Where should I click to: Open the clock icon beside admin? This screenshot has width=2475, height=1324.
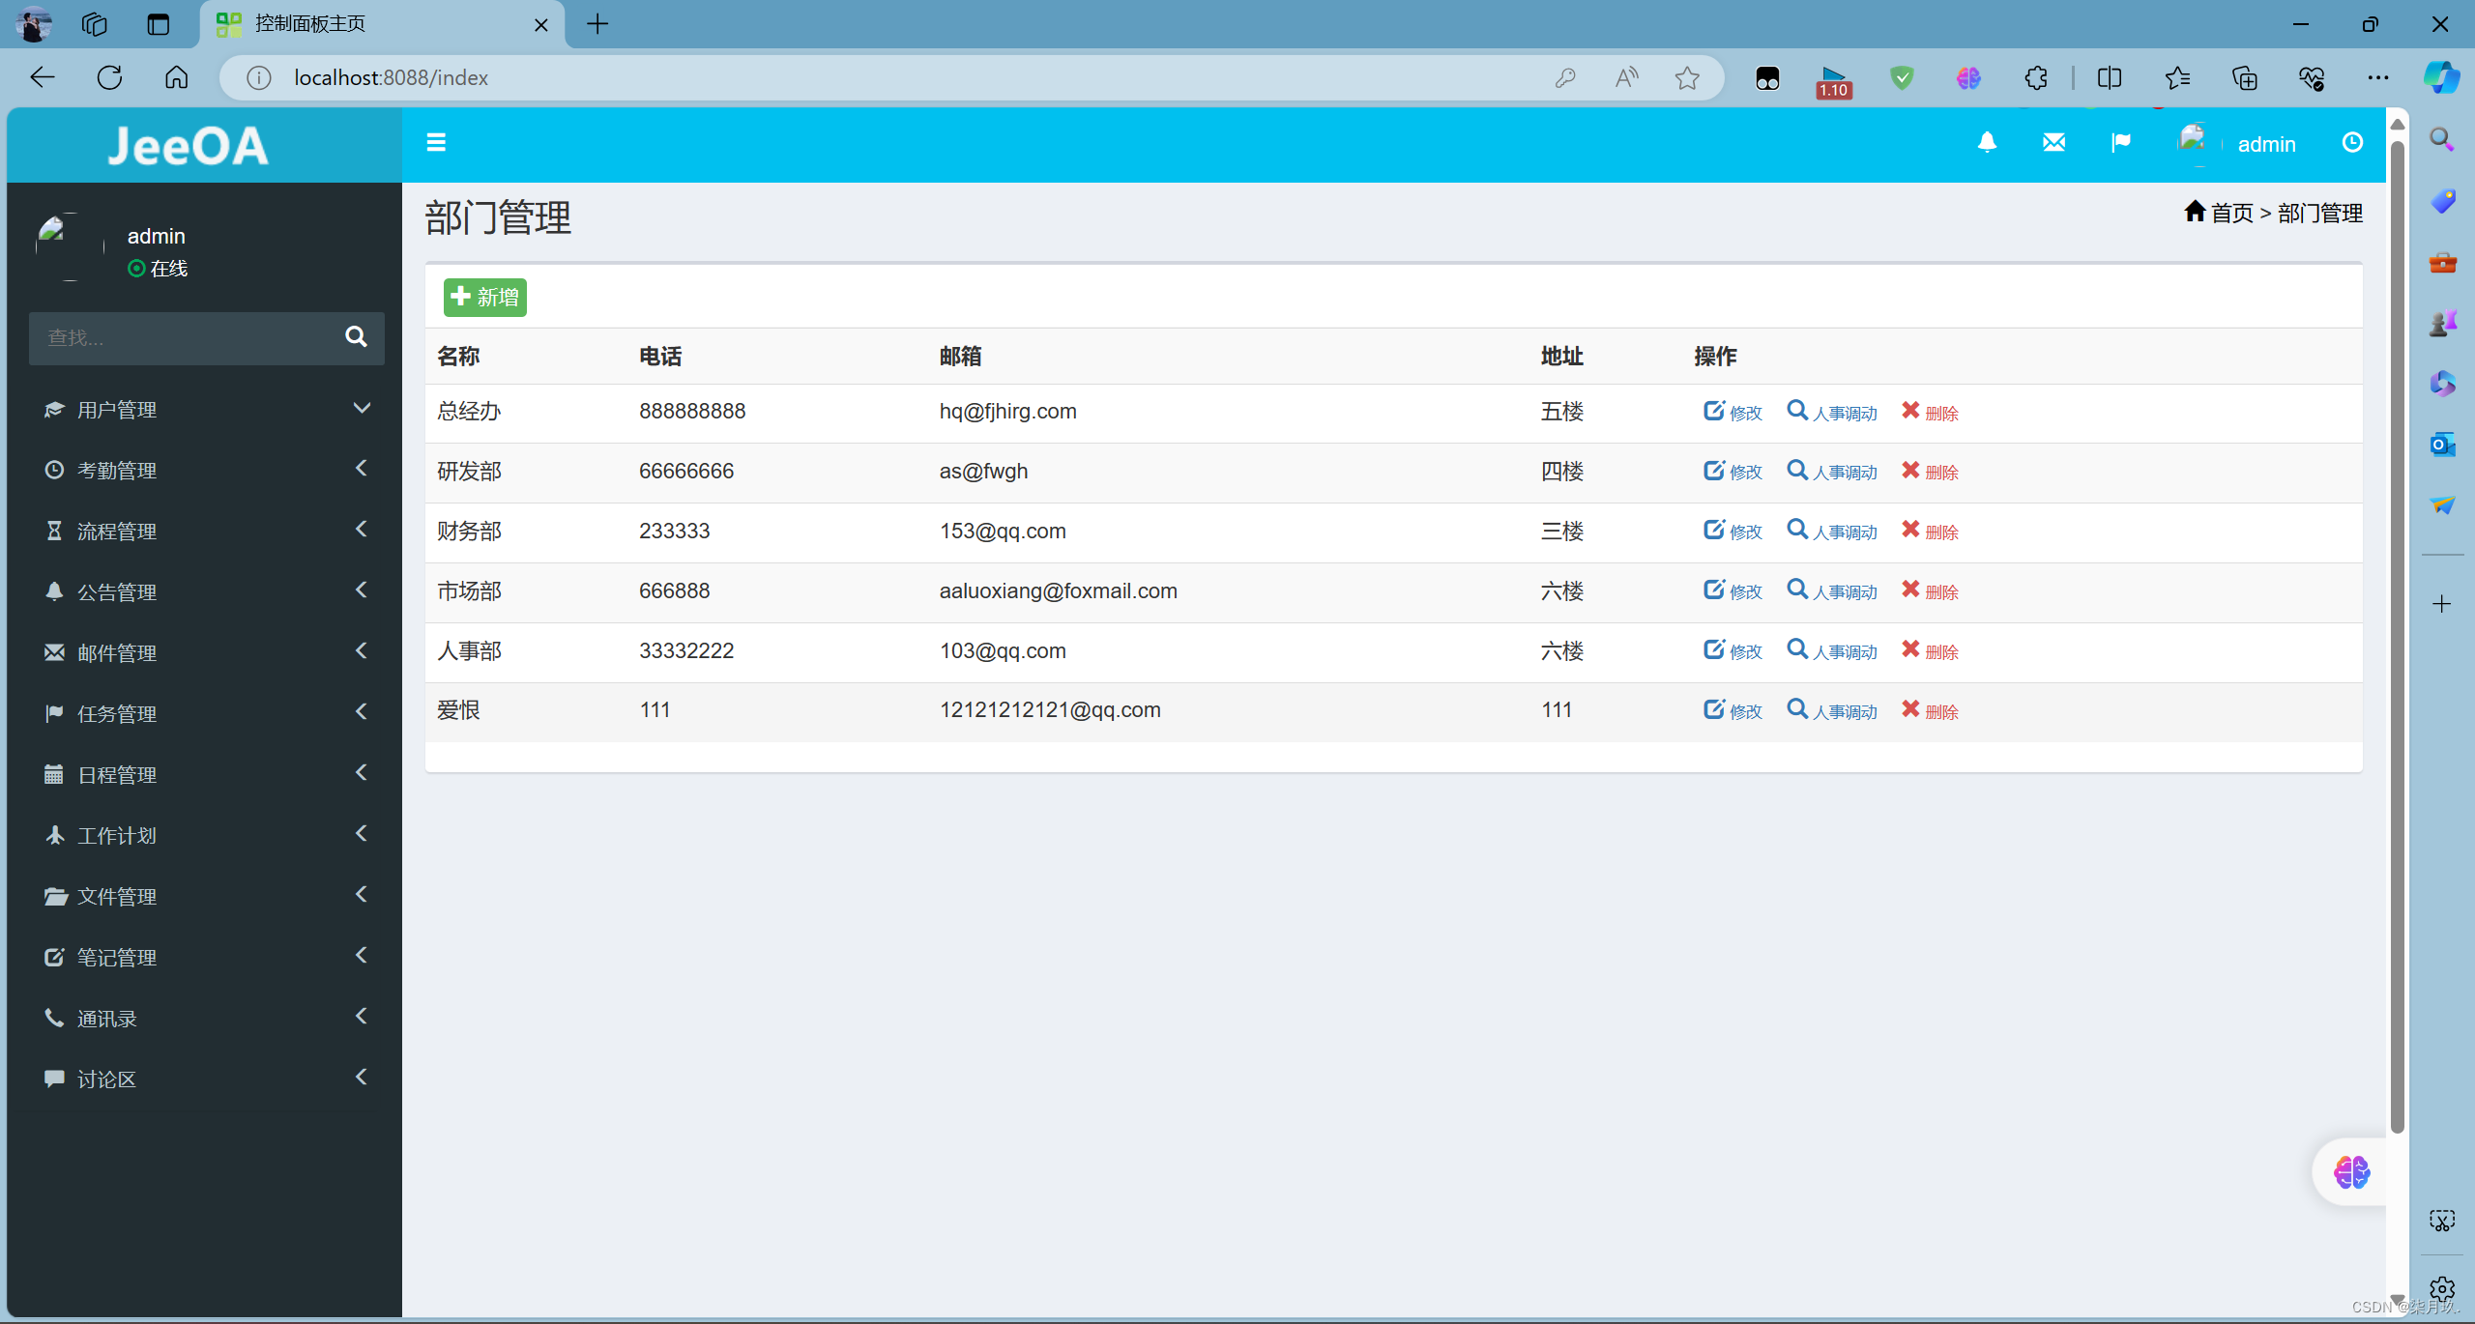pos(2352,142)
